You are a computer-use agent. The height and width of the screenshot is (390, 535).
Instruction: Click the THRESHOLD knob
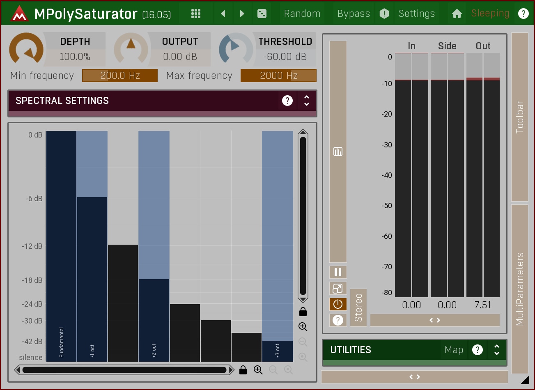point(236,49)
